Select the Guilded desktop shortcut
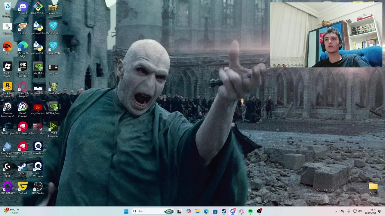This screenshot has width=385, height=216. point(23,188)
